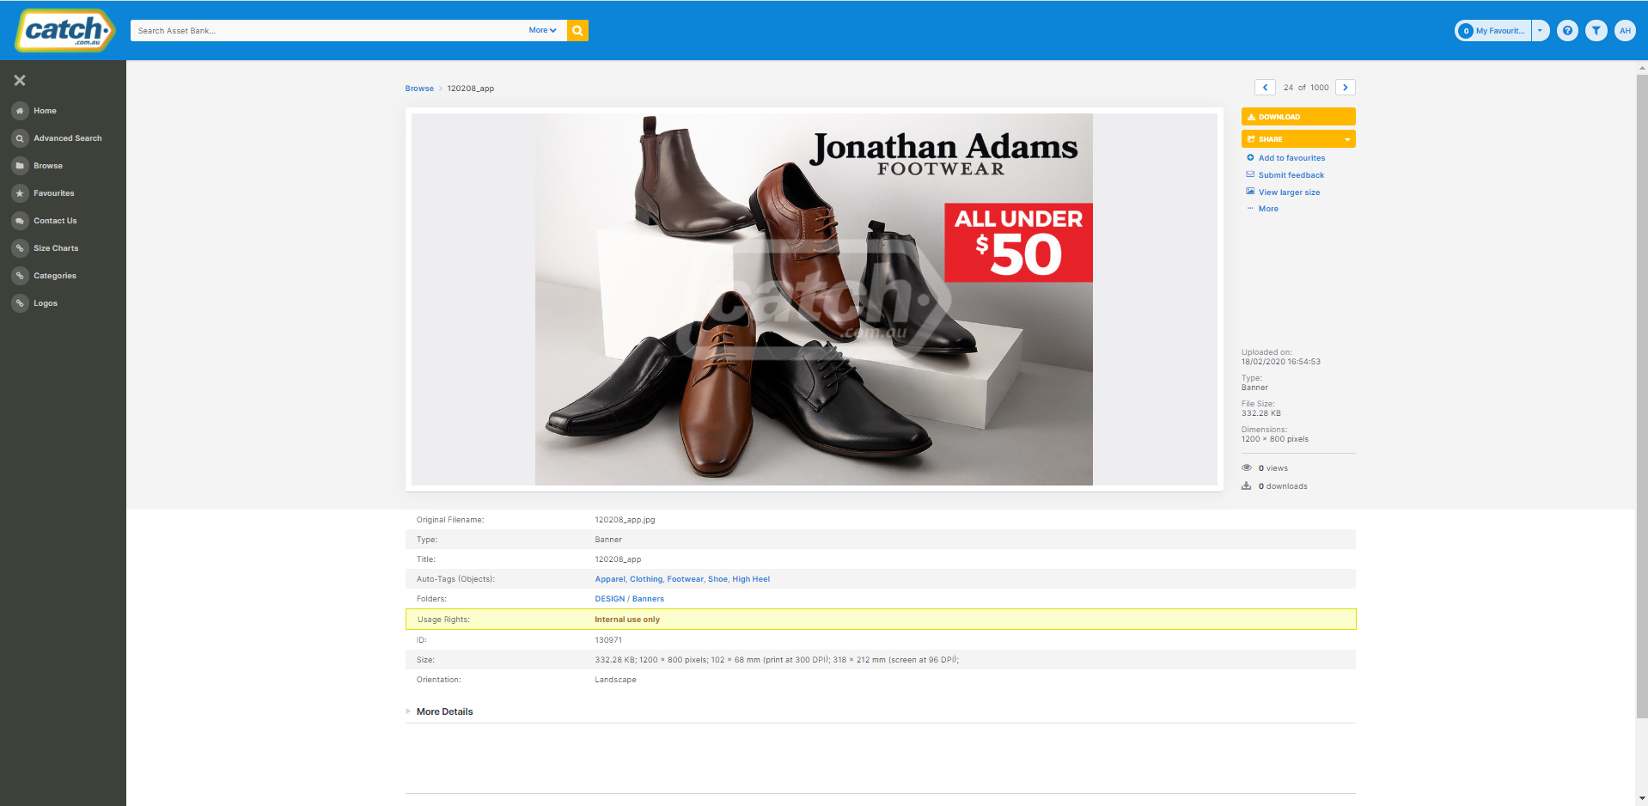This screenshot has height=806, width=1648.
Task: Open the My Favourites dropdown arrow
Action: click(1540, 30)
